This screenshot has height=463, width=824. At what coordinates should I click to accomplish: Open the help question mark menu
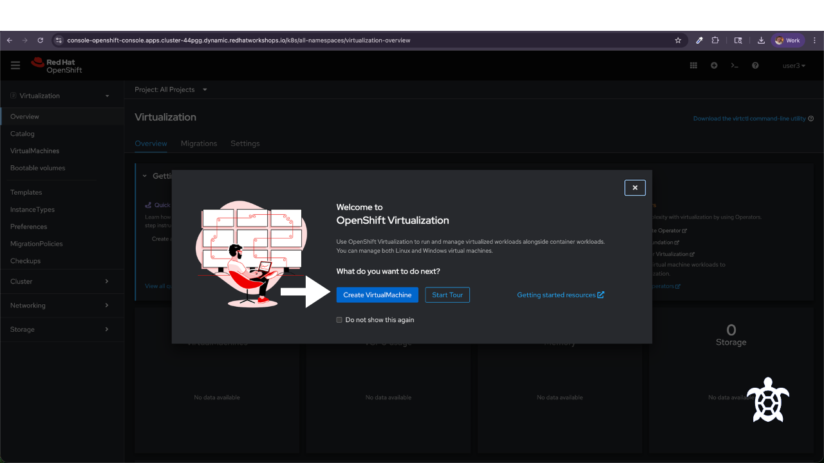click(x=755, y=66)
